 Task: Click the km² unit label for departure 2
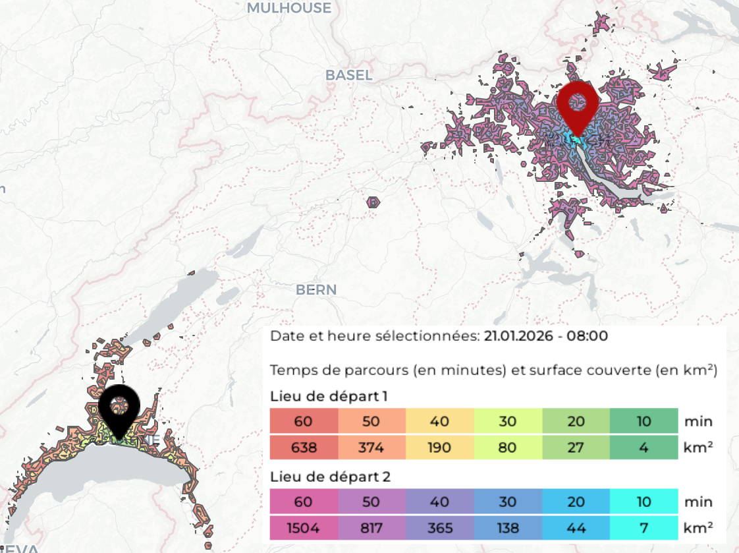[699, 528]
